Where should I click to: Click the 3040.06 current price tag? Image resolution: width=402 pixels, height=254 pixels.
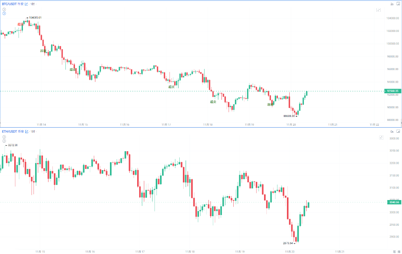point(394,202)
